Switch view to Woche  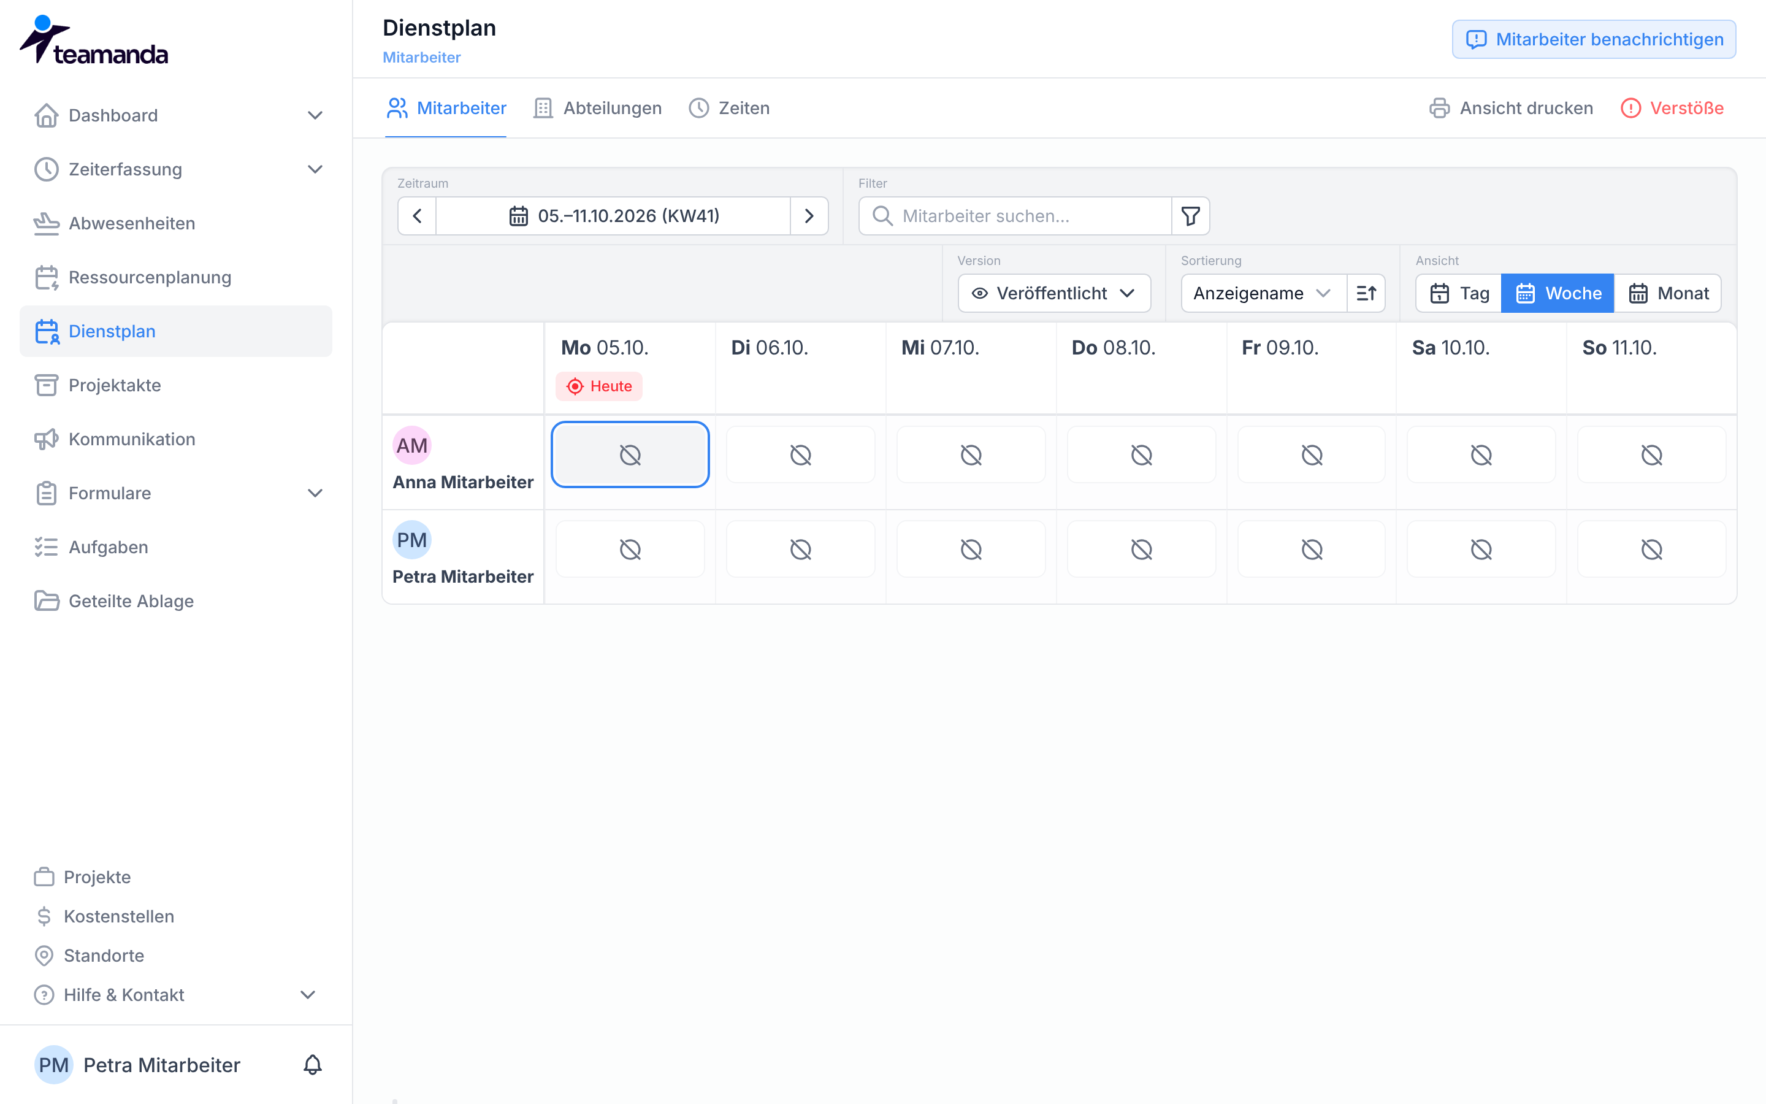[x=1558, y=293]
